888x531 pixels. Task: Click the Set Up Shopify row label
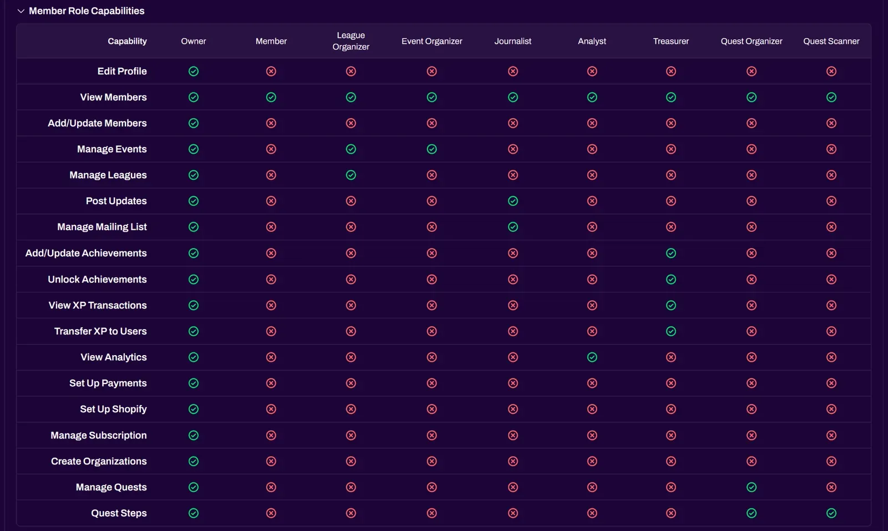click(113, 409)
